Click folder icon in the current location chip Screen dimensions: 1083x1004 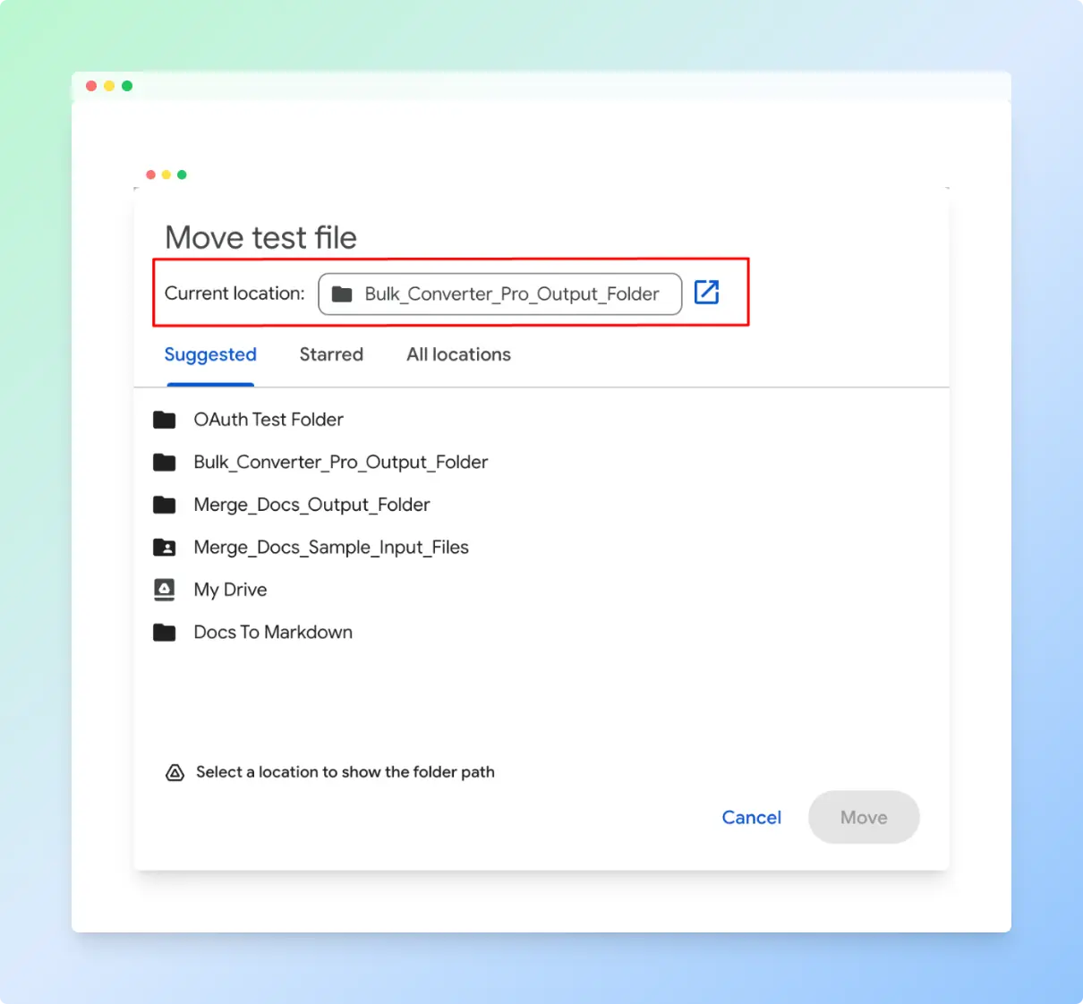342,294
